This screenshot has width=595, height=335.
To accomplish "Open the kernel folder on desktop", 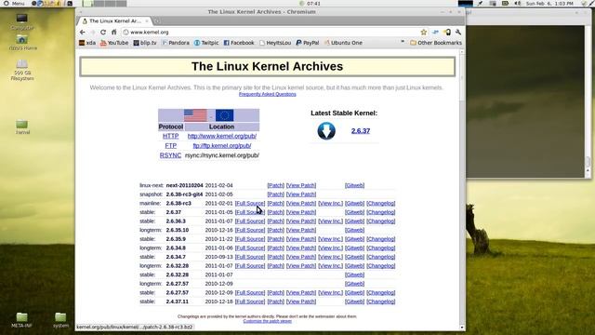I will (x=22, y=127).
